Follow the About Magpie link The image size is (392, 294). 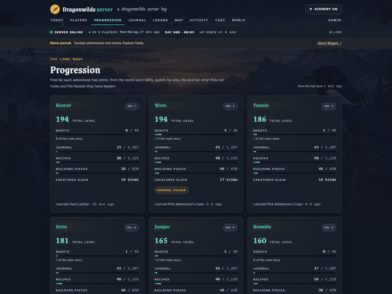pyautogui.click(x=330, y=43)
